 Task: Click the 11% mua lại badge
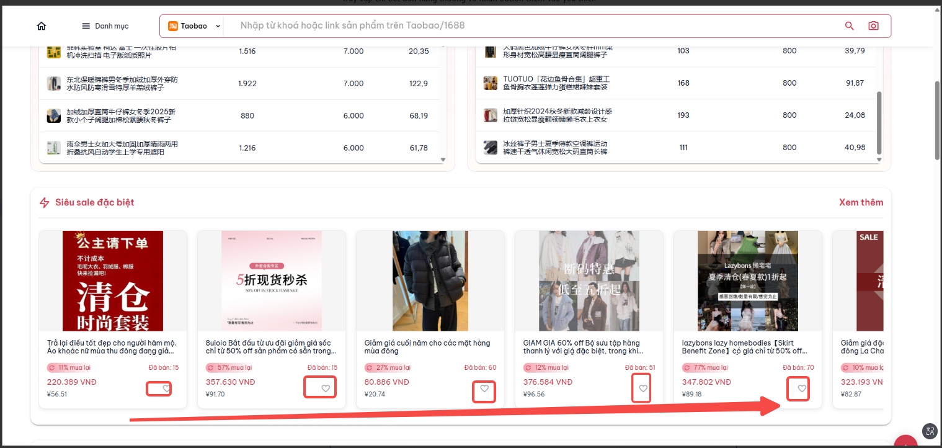pos(69,367)
